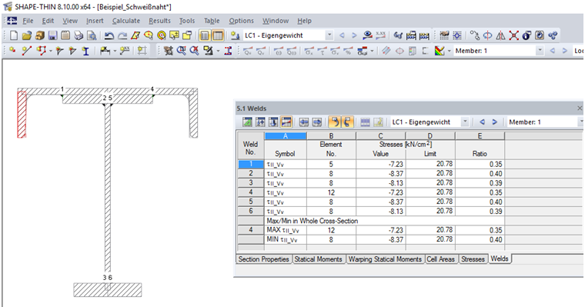The height and width of the screenshot is (307, 585).
Task: Open the Results menu
Action: [159, 21]
